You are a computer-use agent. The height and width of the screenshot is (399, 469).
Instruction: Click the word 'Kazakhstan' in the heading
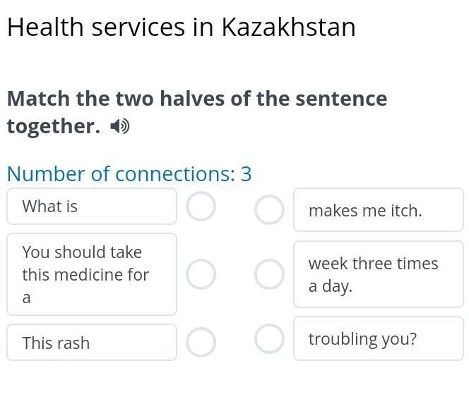(x=288, y=27)
